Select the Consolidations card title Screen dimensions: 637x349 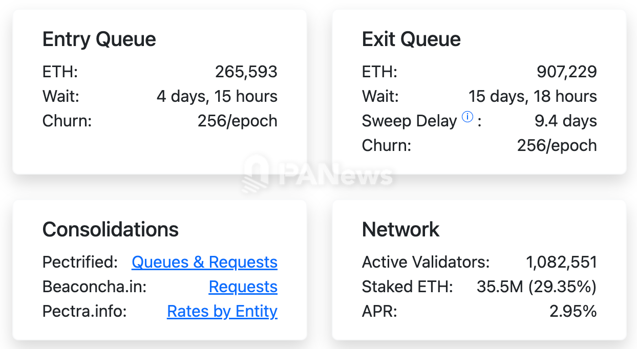(110, 229)
